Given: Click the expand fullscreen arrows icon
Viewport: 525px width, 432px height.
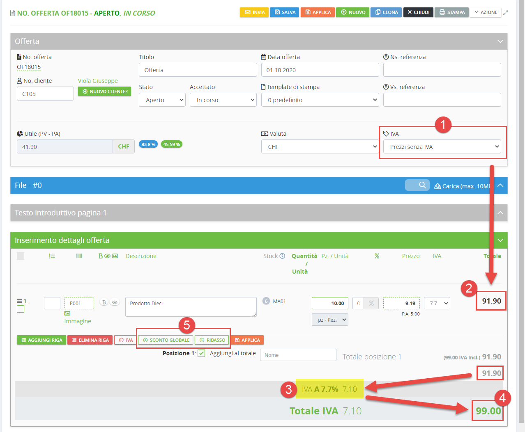Looking at the screenshot, I should 505,13.
